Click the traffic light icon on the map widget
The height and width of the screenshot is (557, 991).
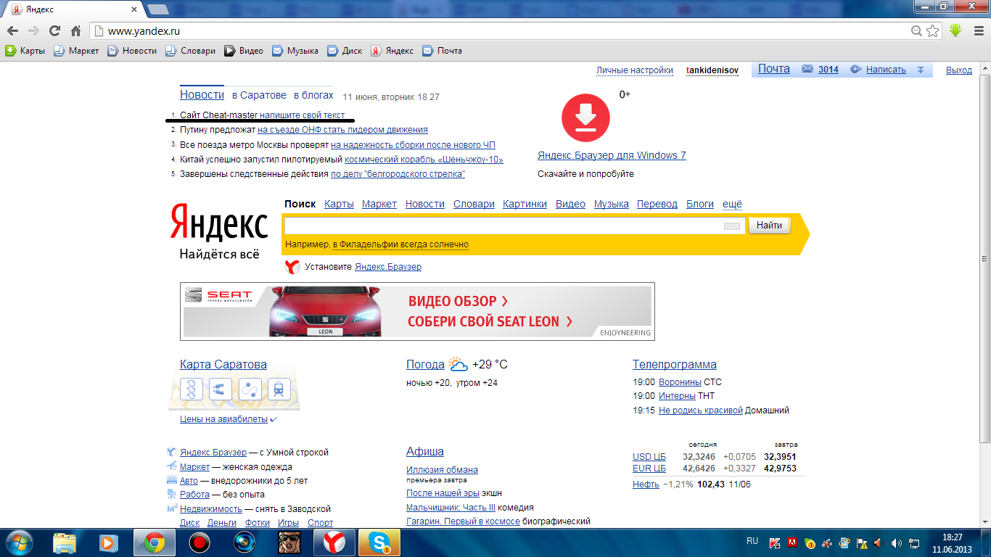click(x=192, y=389)
